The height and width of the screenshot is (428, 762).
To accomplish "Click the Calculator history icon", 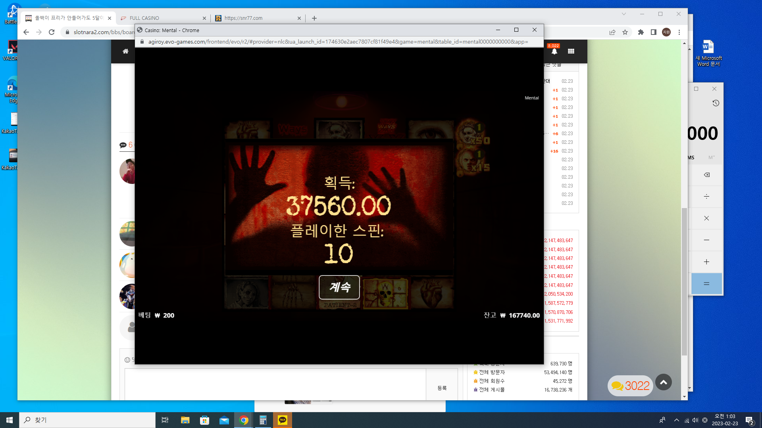I will click(x=716, y=103).
